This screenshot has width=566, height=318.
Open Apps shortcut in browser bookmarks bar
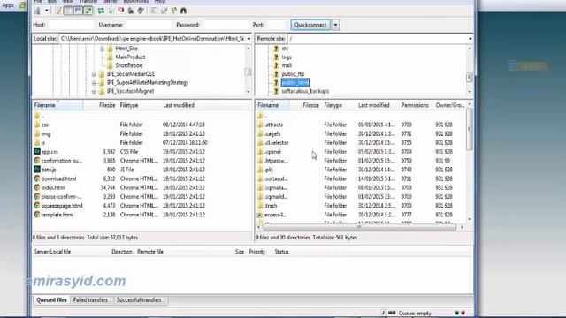point(8,5)
